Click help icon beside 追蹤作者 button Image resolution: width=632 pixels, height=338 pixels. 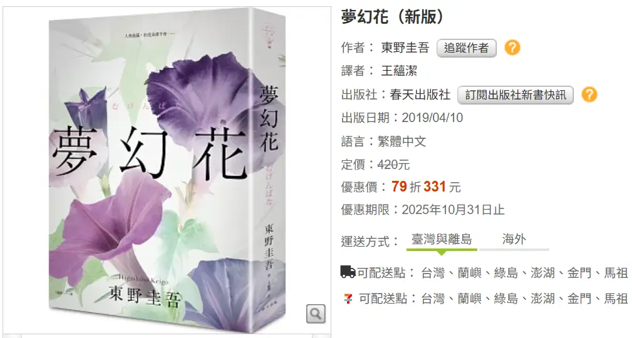(x=512, y=48)
